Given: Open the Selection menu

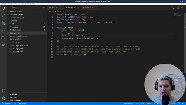Looking at the screenshot, I should [10, 4].
